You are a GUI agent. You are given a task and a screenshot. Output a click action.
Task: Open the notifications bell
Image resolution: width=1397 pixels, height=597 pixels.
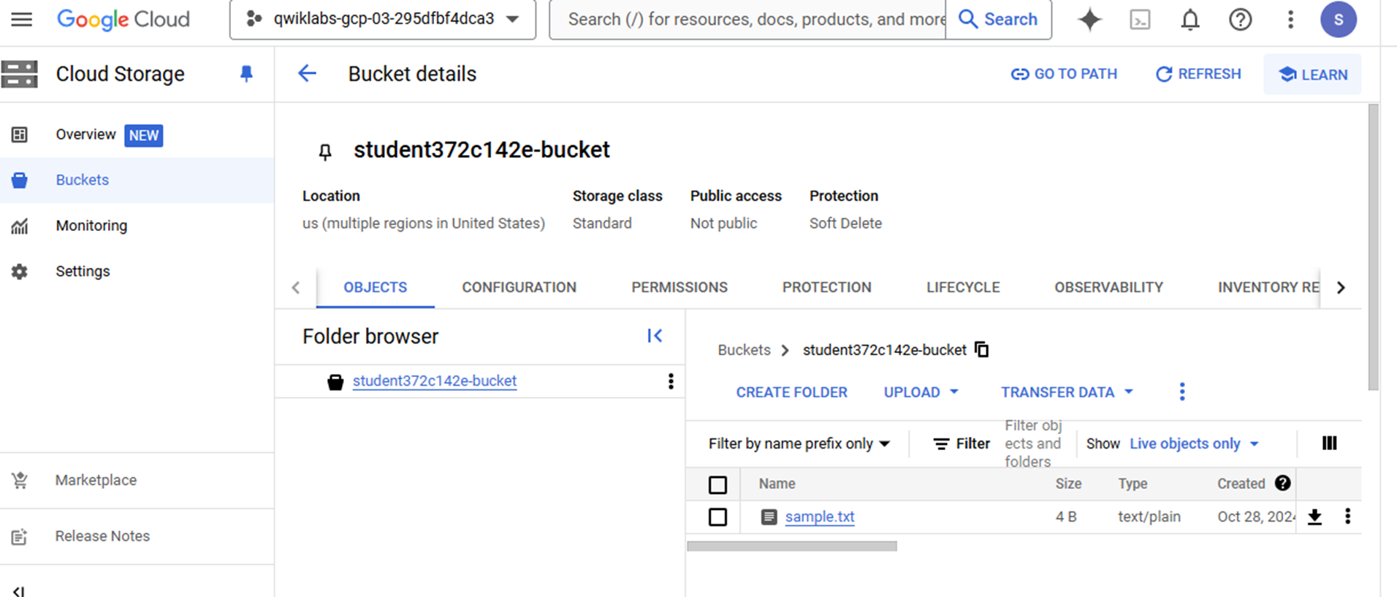(x=1190, y=19)
